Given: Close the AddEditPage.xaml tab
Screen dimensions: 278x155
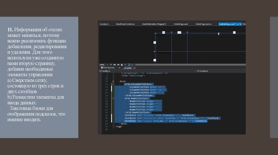Looking at the screenshot, I should 241,24.
